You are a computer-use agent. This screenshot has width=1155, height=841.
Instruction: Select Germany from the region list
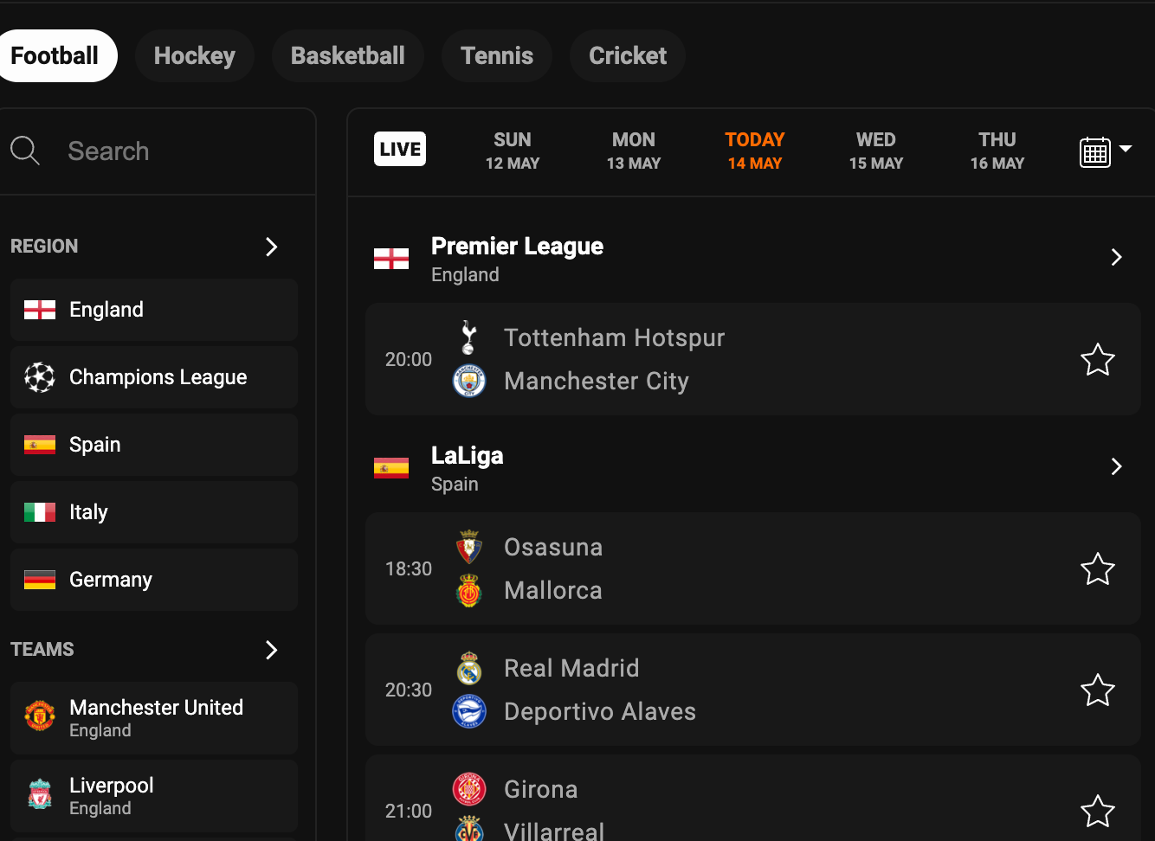point(111,580)
